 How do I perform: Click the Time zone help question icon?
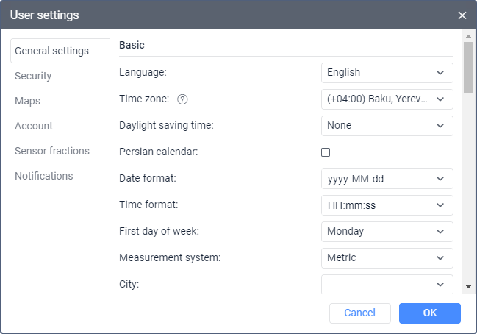point(183,99)
